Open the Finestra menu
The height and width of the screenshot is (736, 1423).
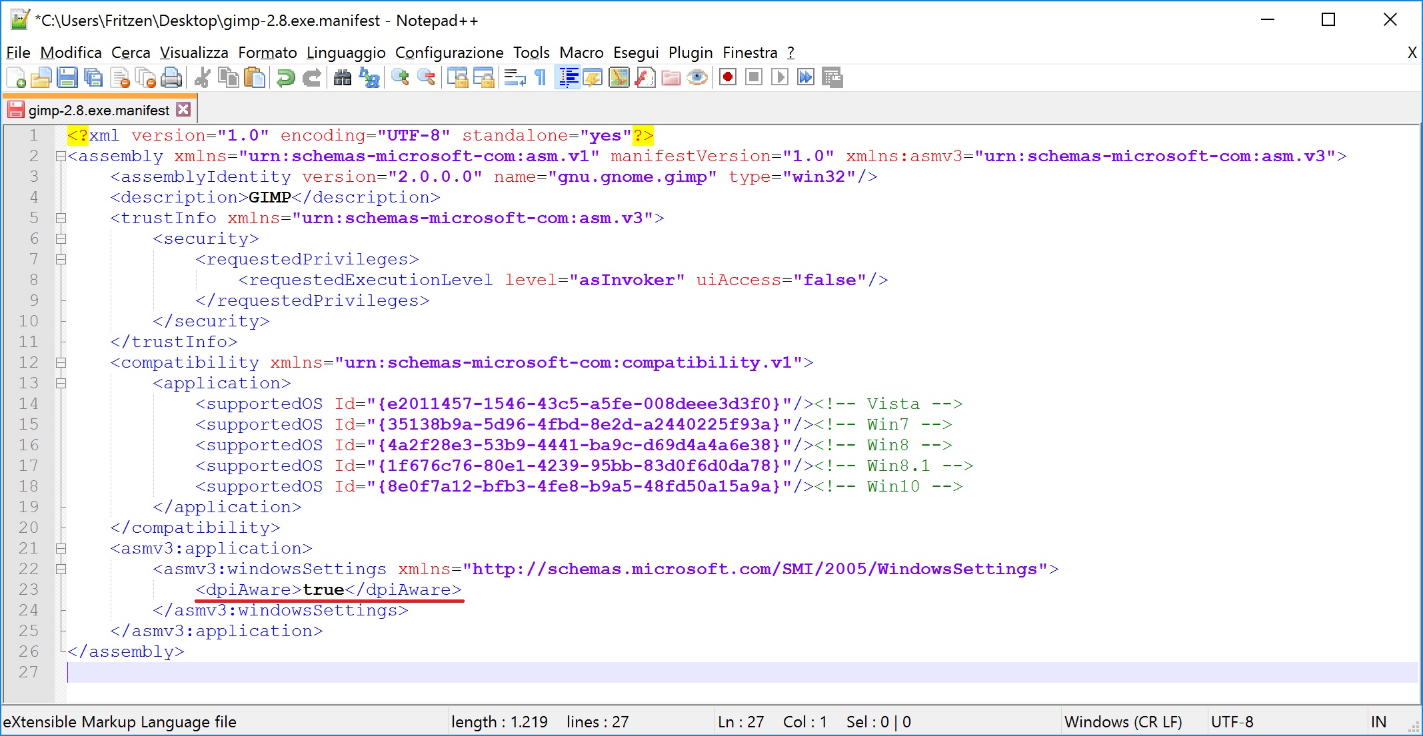tap(750, 53)
